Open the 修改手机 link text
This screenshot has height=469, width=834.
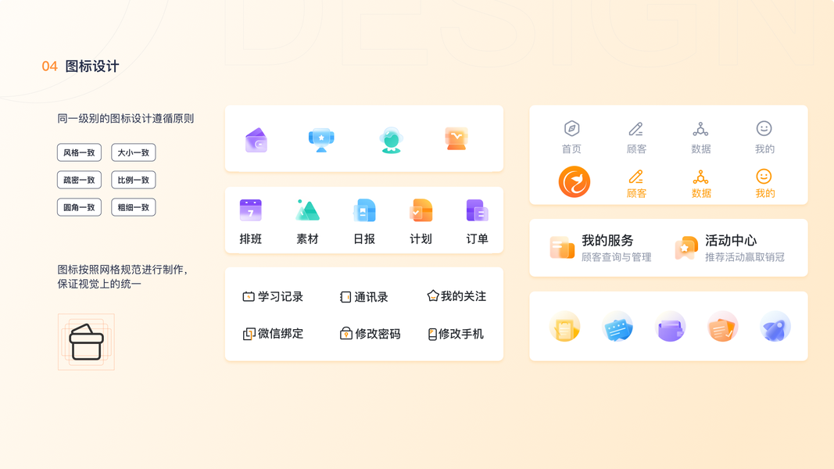click(x=461, y=334)
